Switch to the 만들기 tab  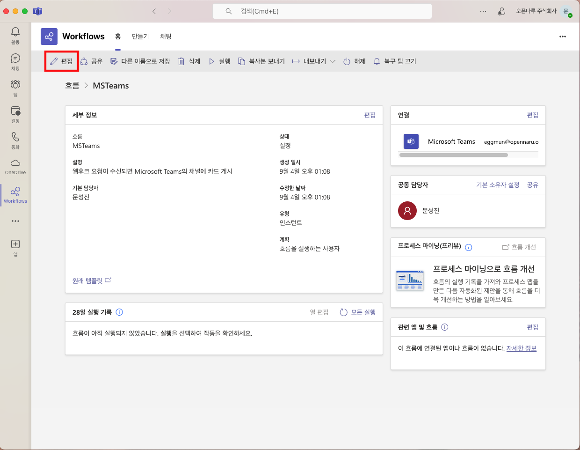coord(140,37)
